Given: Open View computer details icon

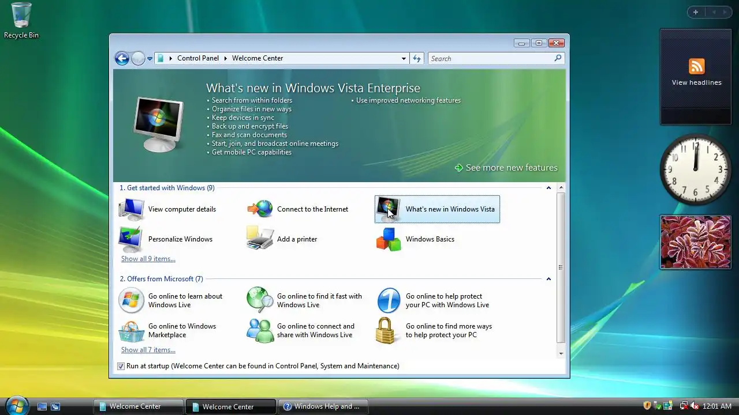Looking at the screenshot, I should tap(131, 209).
